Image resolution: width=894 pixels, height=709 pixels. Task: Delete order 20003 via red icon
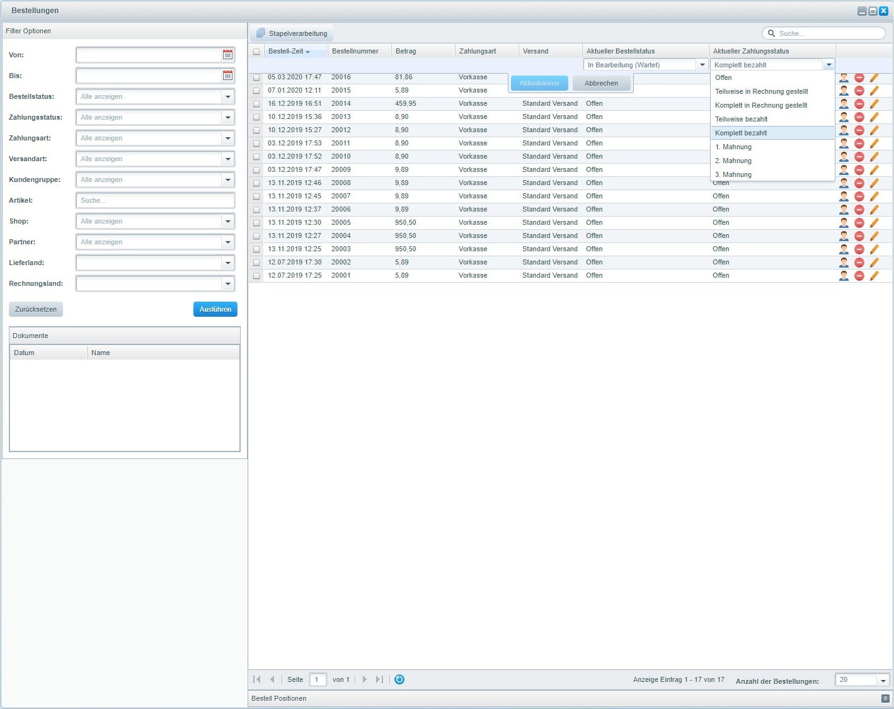(859, 249)
